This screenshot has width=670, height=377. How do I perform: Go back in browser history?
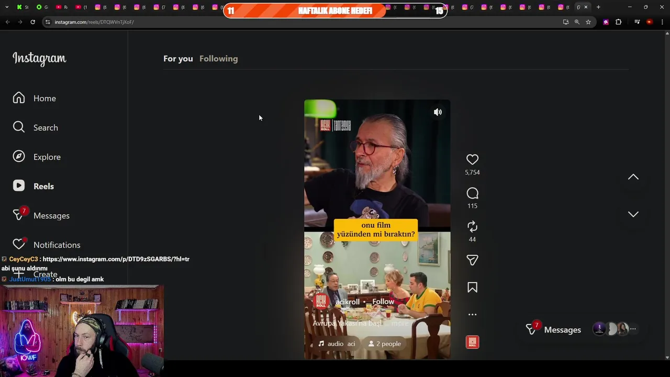[x=7, y=22]
